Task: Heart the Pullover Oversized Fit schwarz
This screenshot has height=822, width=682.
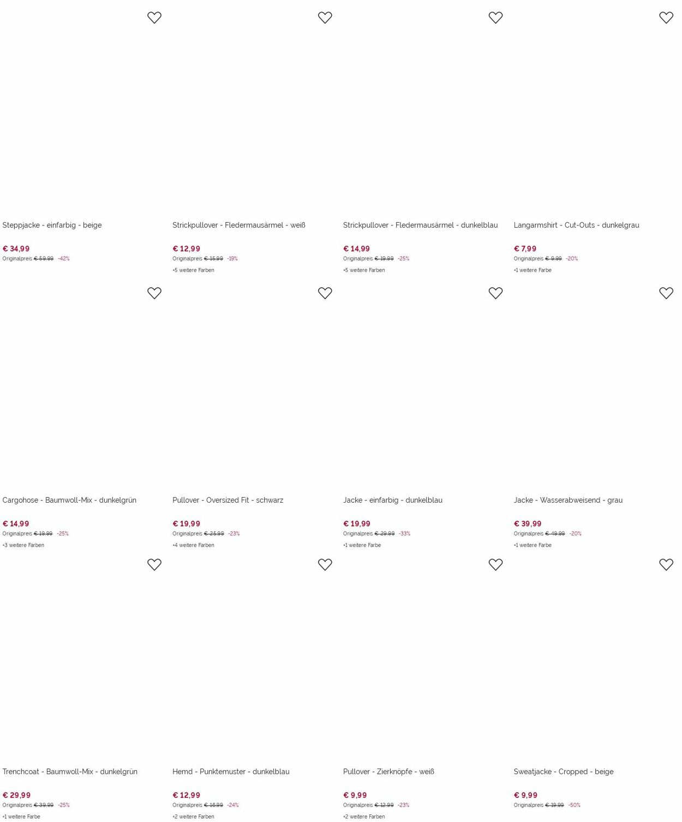Action: 325,293
